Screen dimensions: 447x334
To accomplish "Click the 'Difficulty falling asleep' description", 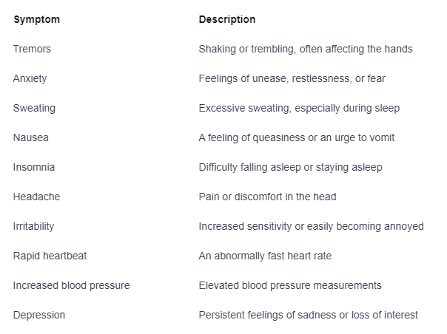I will [291, 167].
